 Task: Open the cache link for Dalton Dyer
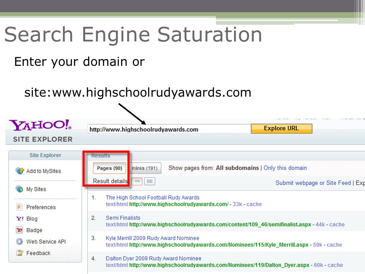[x=335, y=265]
